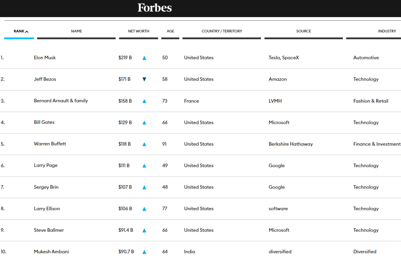Toggle the Rank column sort caret

[x=27, y=31]
